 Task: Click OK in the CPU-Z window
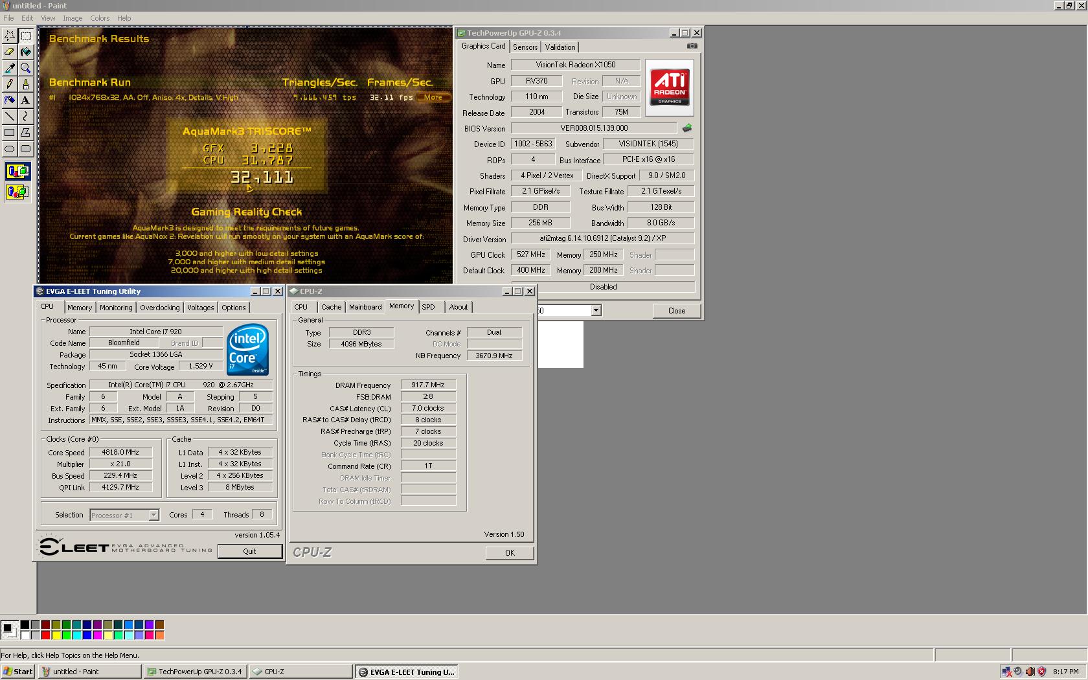coord(510,553)
